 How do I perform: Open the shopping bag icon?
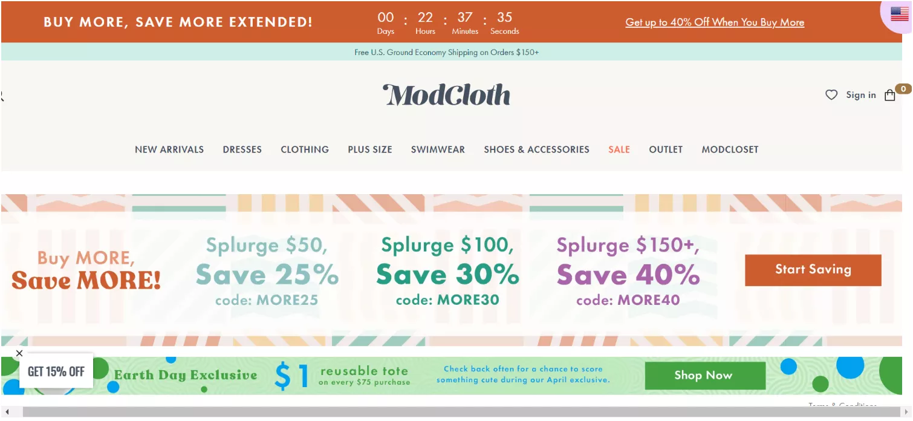[x=889, y=95]
